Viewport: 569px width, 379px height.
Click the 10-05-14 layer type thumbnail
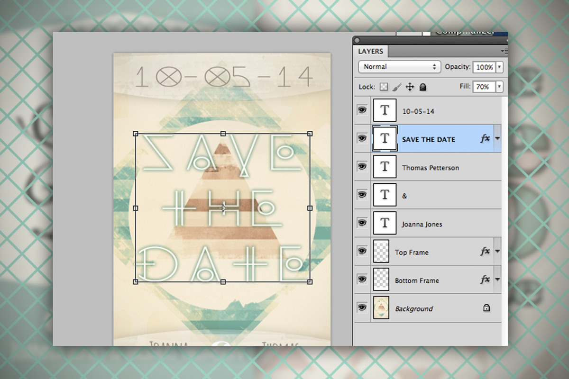(x=385, y=110)
